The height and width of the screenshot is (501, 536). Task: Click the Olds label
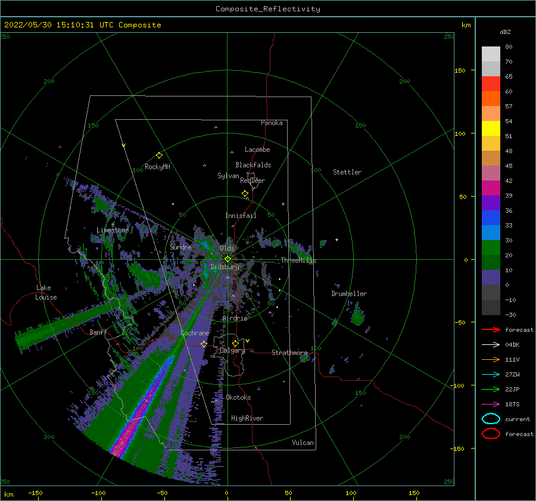point(228,248)
